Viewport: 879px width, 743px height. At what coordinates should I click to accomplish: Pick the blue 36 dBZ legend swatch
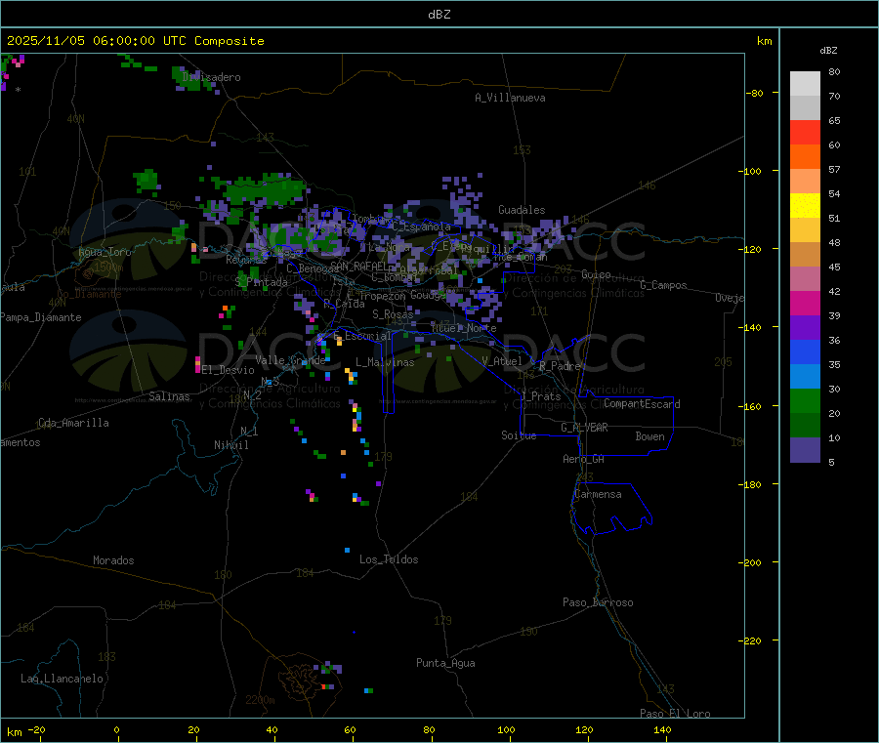(x=805, y=351)
